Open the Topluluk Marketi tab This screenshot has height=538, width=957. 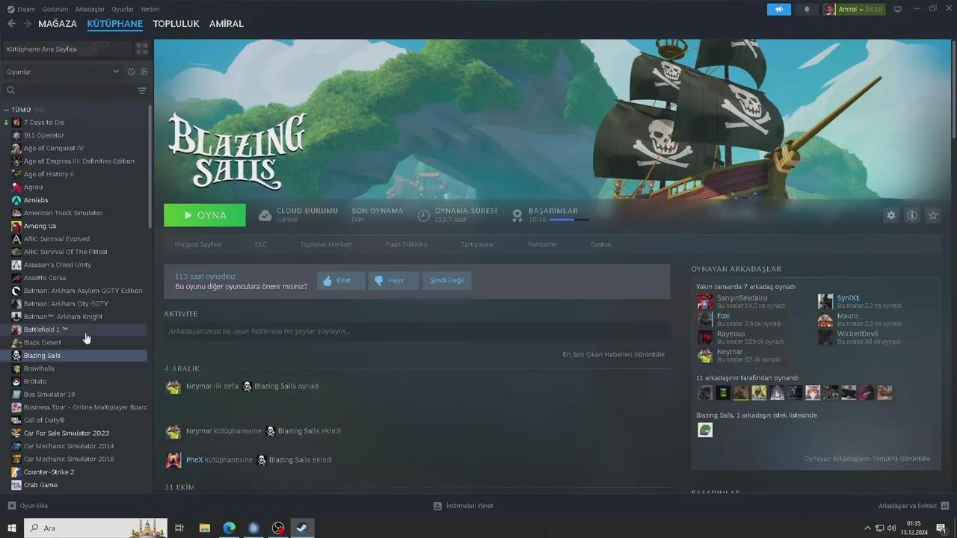point(326,244)
